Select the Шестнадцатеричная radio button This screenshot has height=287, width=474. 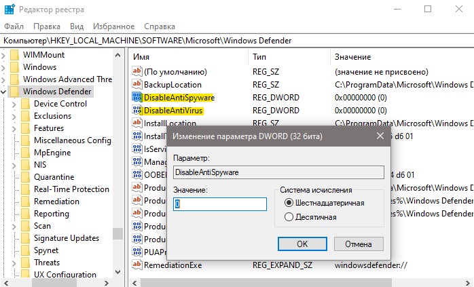coord(289,203)
